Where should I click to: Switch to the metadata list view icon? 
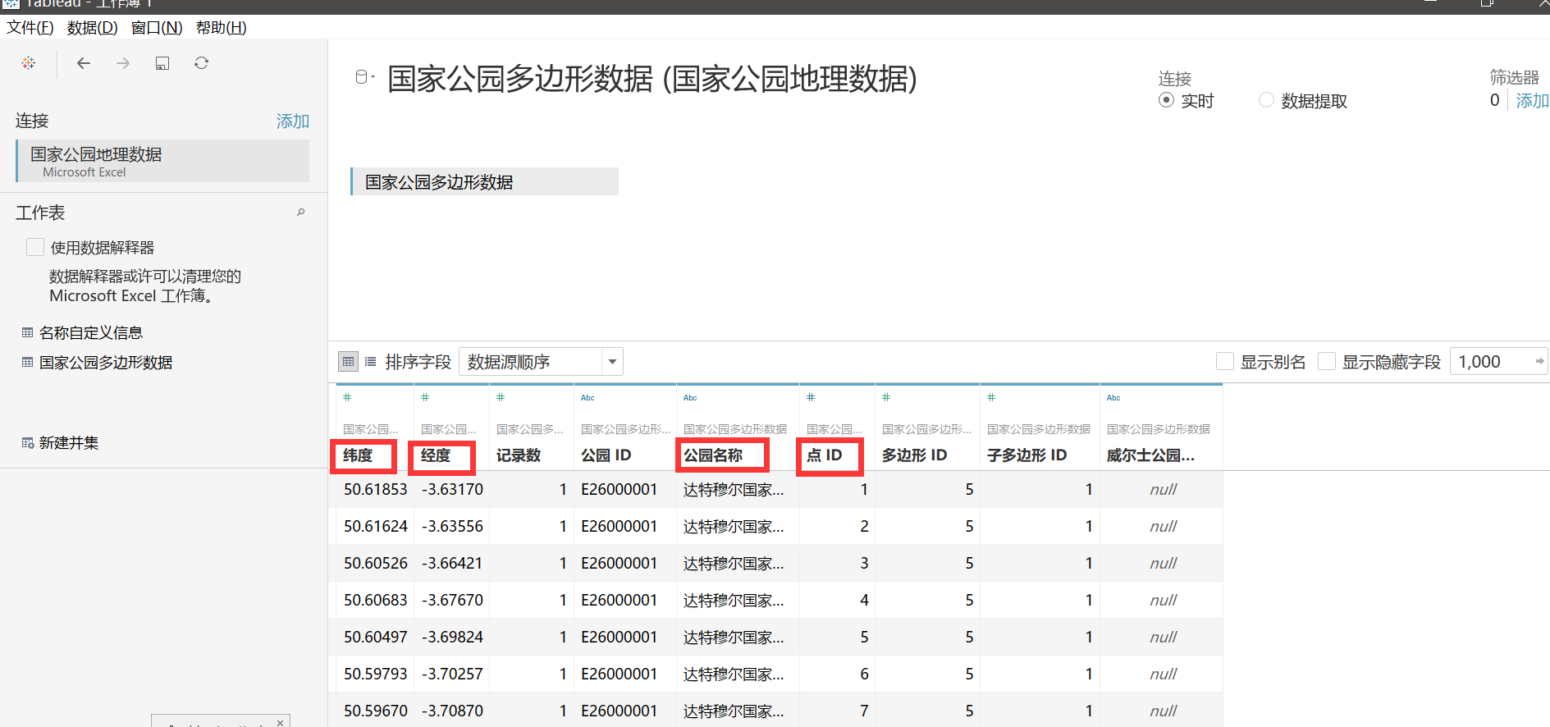click(x=370, y=361)
